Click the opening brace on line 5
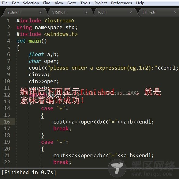This screenshot has width=179, height=179. [18, 48]
